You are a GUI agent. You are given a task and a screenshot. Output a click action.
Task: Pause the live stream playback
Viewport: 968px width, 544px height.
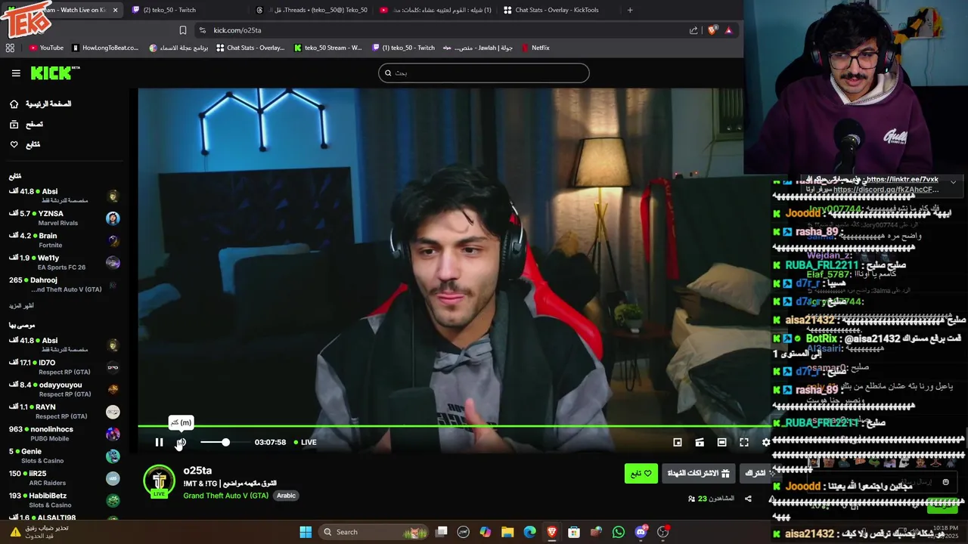(159, 442)
